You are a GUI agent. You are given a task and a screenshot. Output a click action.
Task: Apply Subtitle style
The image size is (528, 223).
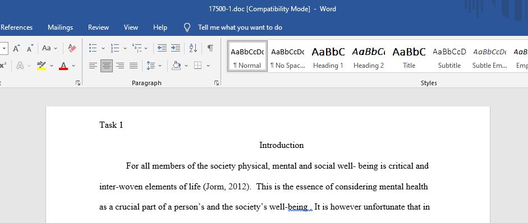449,56
